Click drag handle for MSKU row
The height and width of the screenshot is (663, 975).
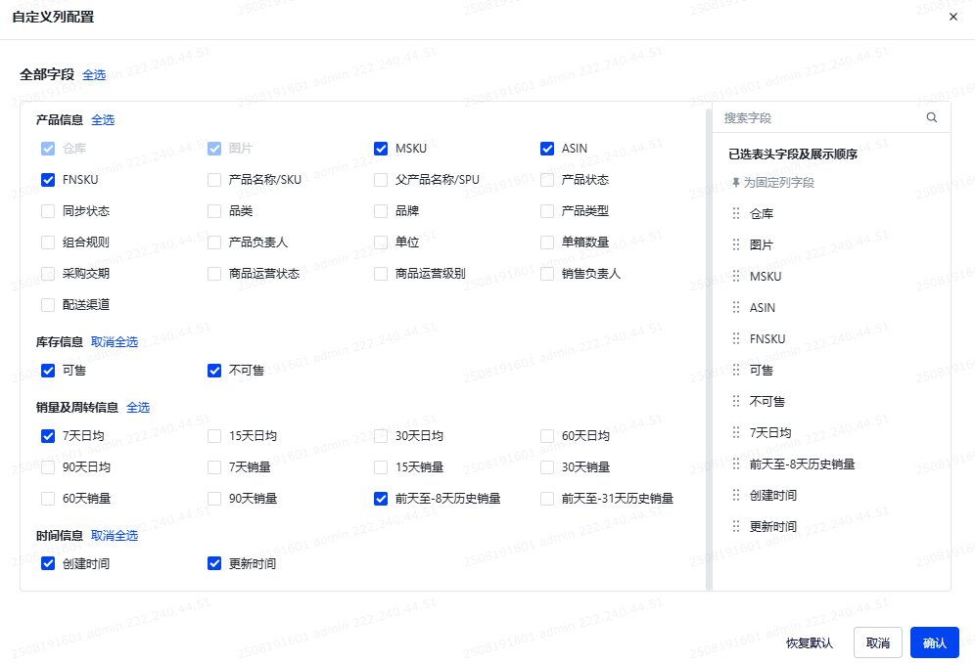736,276
